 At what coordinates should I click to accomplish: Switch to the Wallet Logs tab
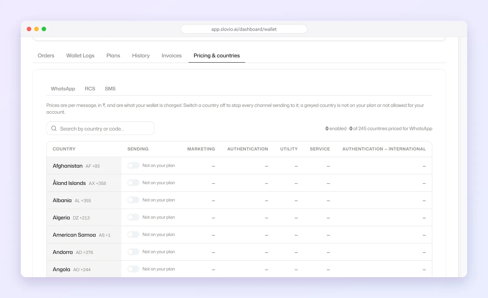80,56
